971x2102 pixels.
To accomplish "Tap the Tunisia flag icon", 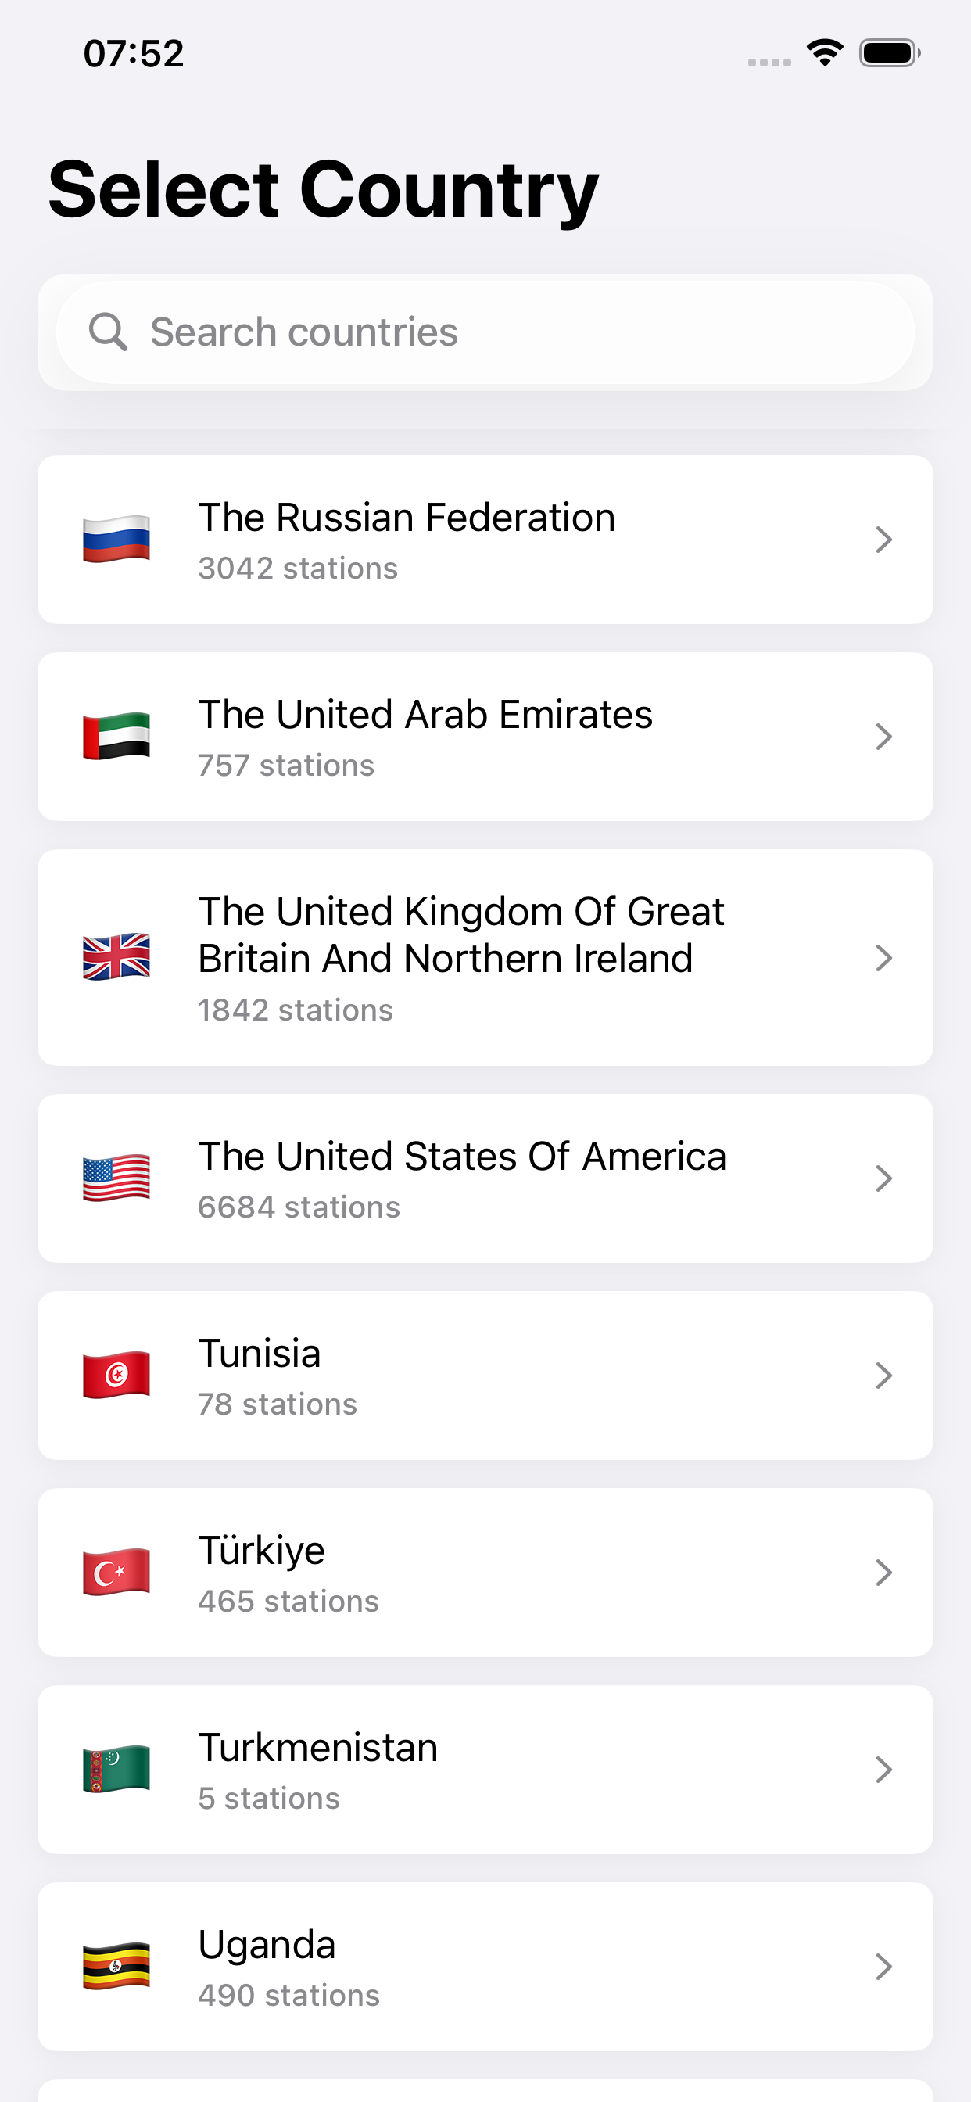I will tap(116, 1375).
